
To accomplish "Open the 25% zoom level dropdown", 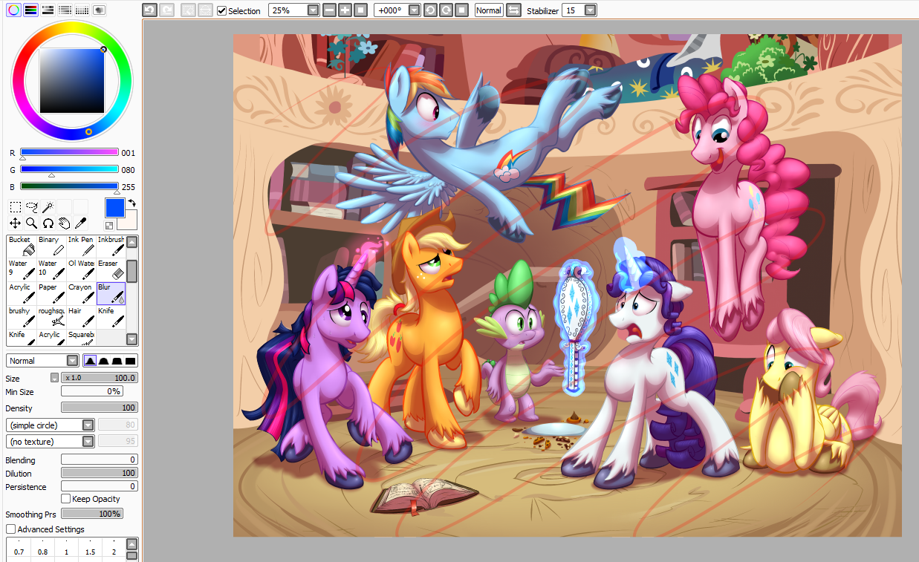I will 313,10.
